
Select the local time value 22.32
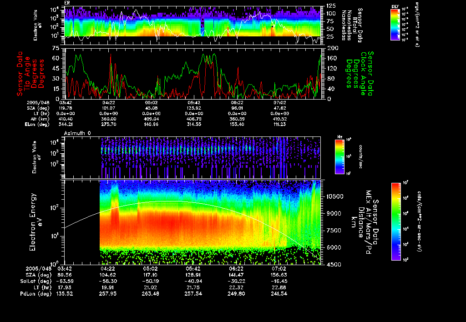pyautogui.click(x=236, y=287)
